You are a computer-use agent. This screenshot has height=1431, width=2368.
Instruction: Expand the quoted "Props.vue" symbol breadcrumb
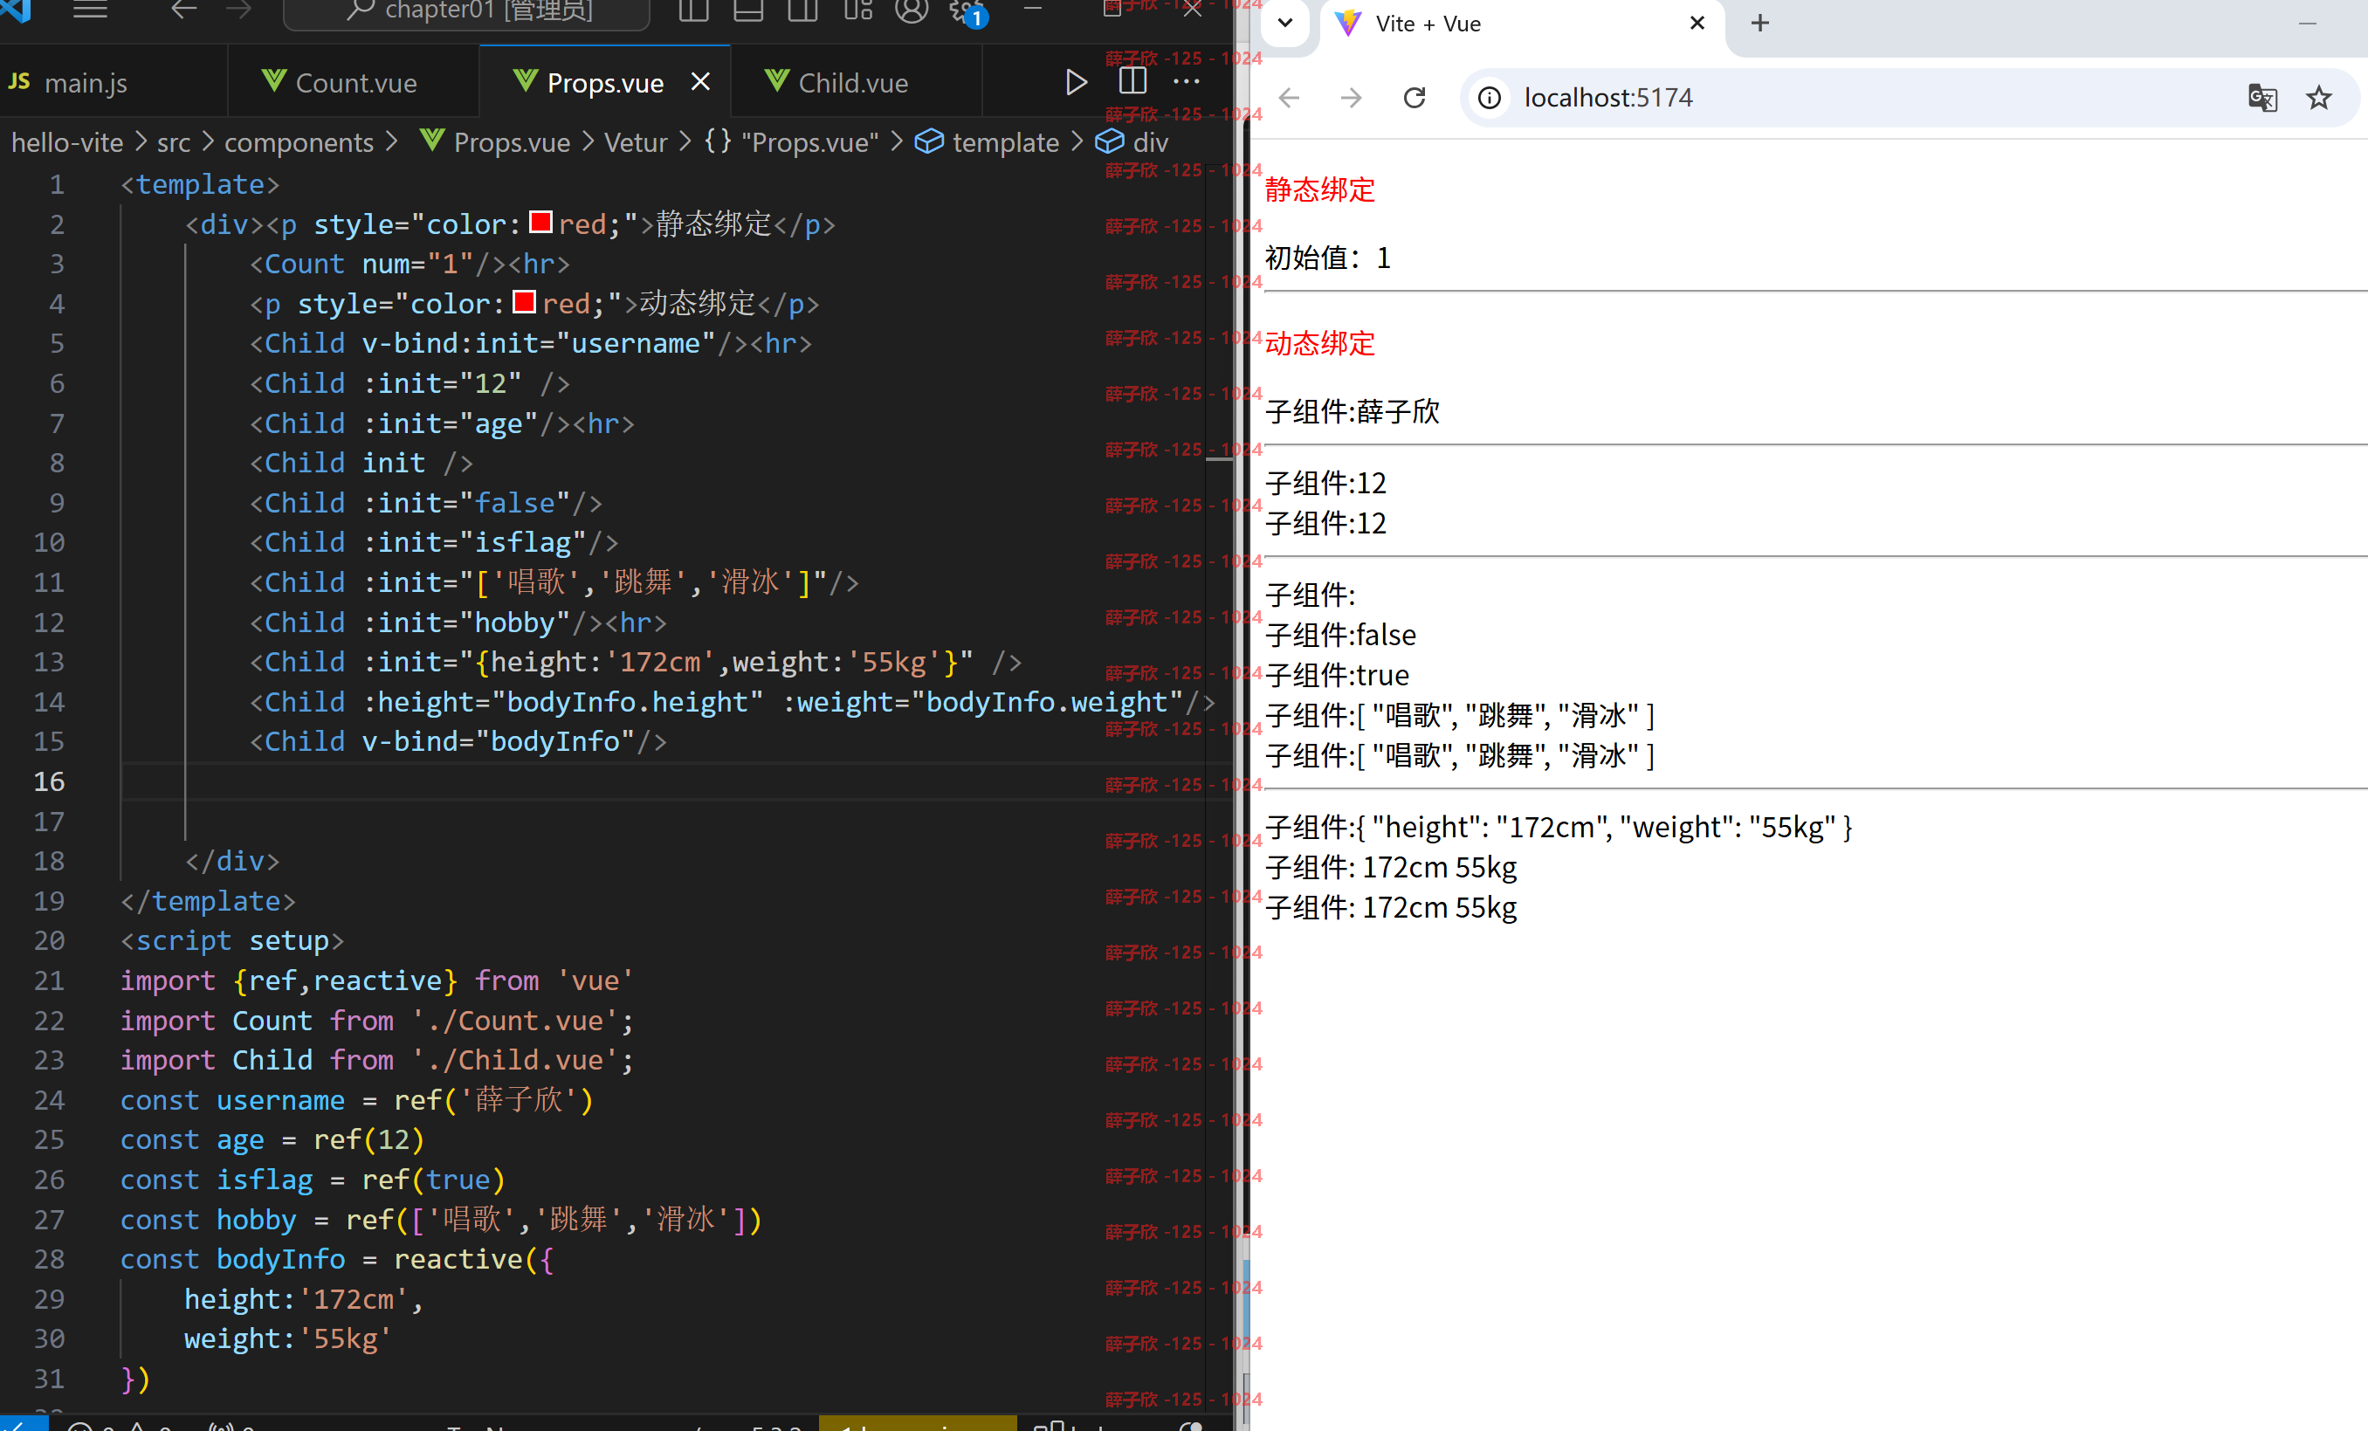click(792, 142)
